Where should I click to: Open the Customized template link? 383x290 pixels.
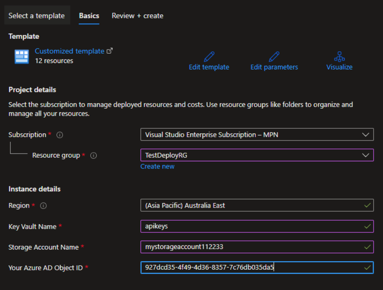[x=70, y=51]
